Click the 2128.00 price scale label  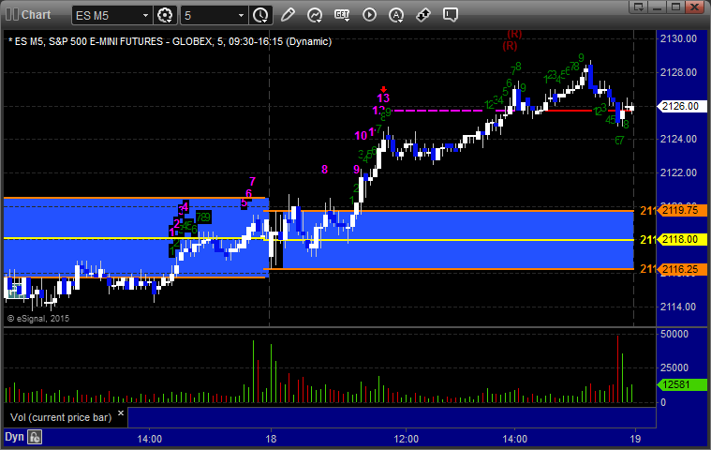[679, 72]
